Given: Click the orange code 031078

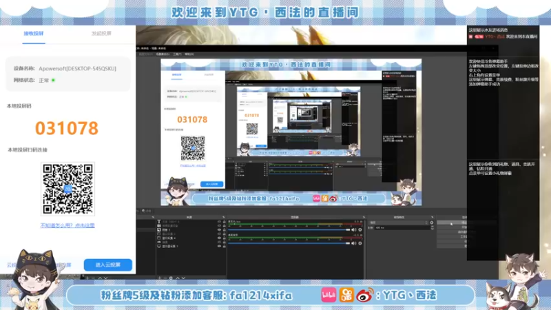Looking at the screenshot, I should tap(67, 128).
